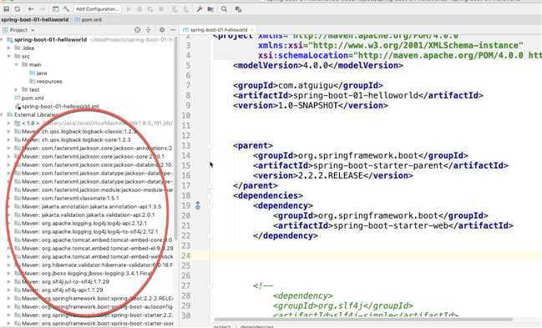
Task: Expand Maven logback-classic:1.2.3 library arrow
Action: (x=9, y=131)
